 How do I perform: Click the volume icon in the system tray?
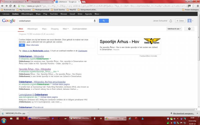[x=174, y=118]
